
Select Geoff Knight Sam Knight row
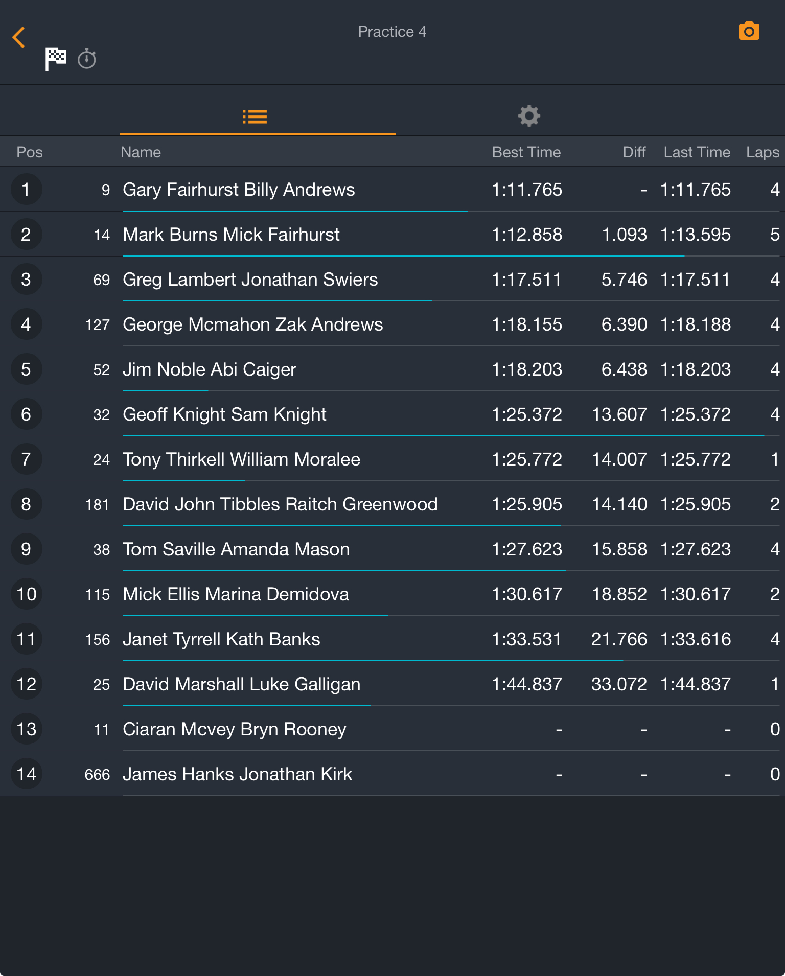(392, 414)
